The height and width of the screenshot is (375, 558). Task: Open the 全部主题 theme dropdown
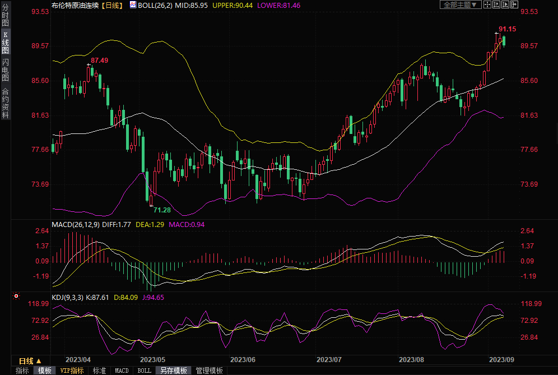tap(461, 4)
